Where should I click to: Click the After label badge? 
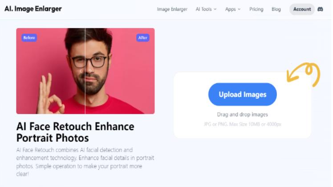click(x=142, y=38)
